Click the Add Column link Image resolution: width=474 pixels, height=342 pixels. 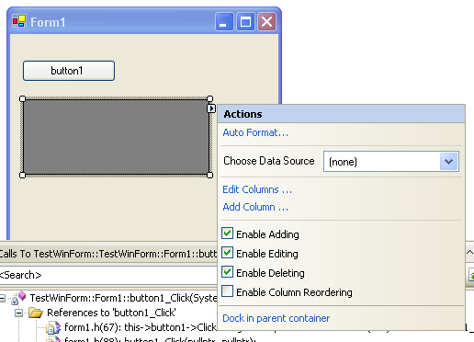click(x=255, y=207)
